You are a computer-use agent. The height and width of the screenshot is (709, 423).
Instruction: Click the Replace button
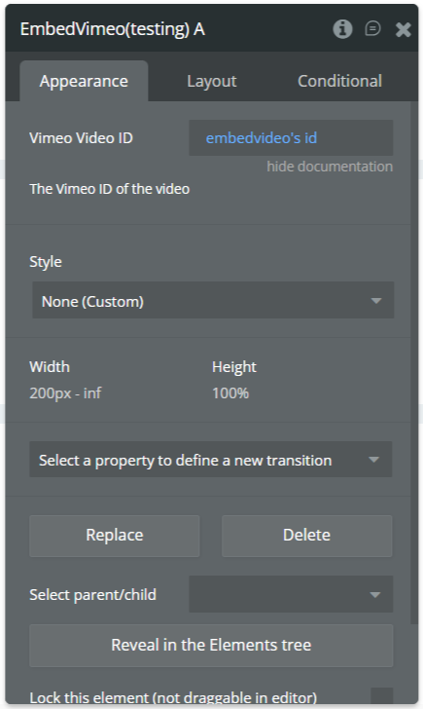point(115,536)
